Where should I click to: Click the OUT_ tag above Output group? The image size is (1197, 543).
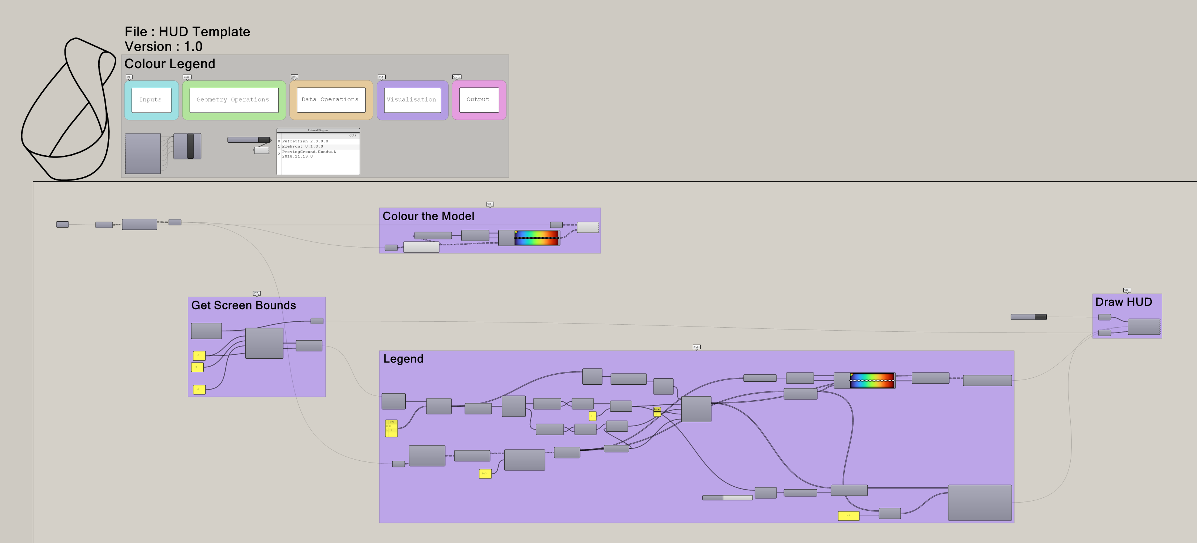tap(456, 77)
